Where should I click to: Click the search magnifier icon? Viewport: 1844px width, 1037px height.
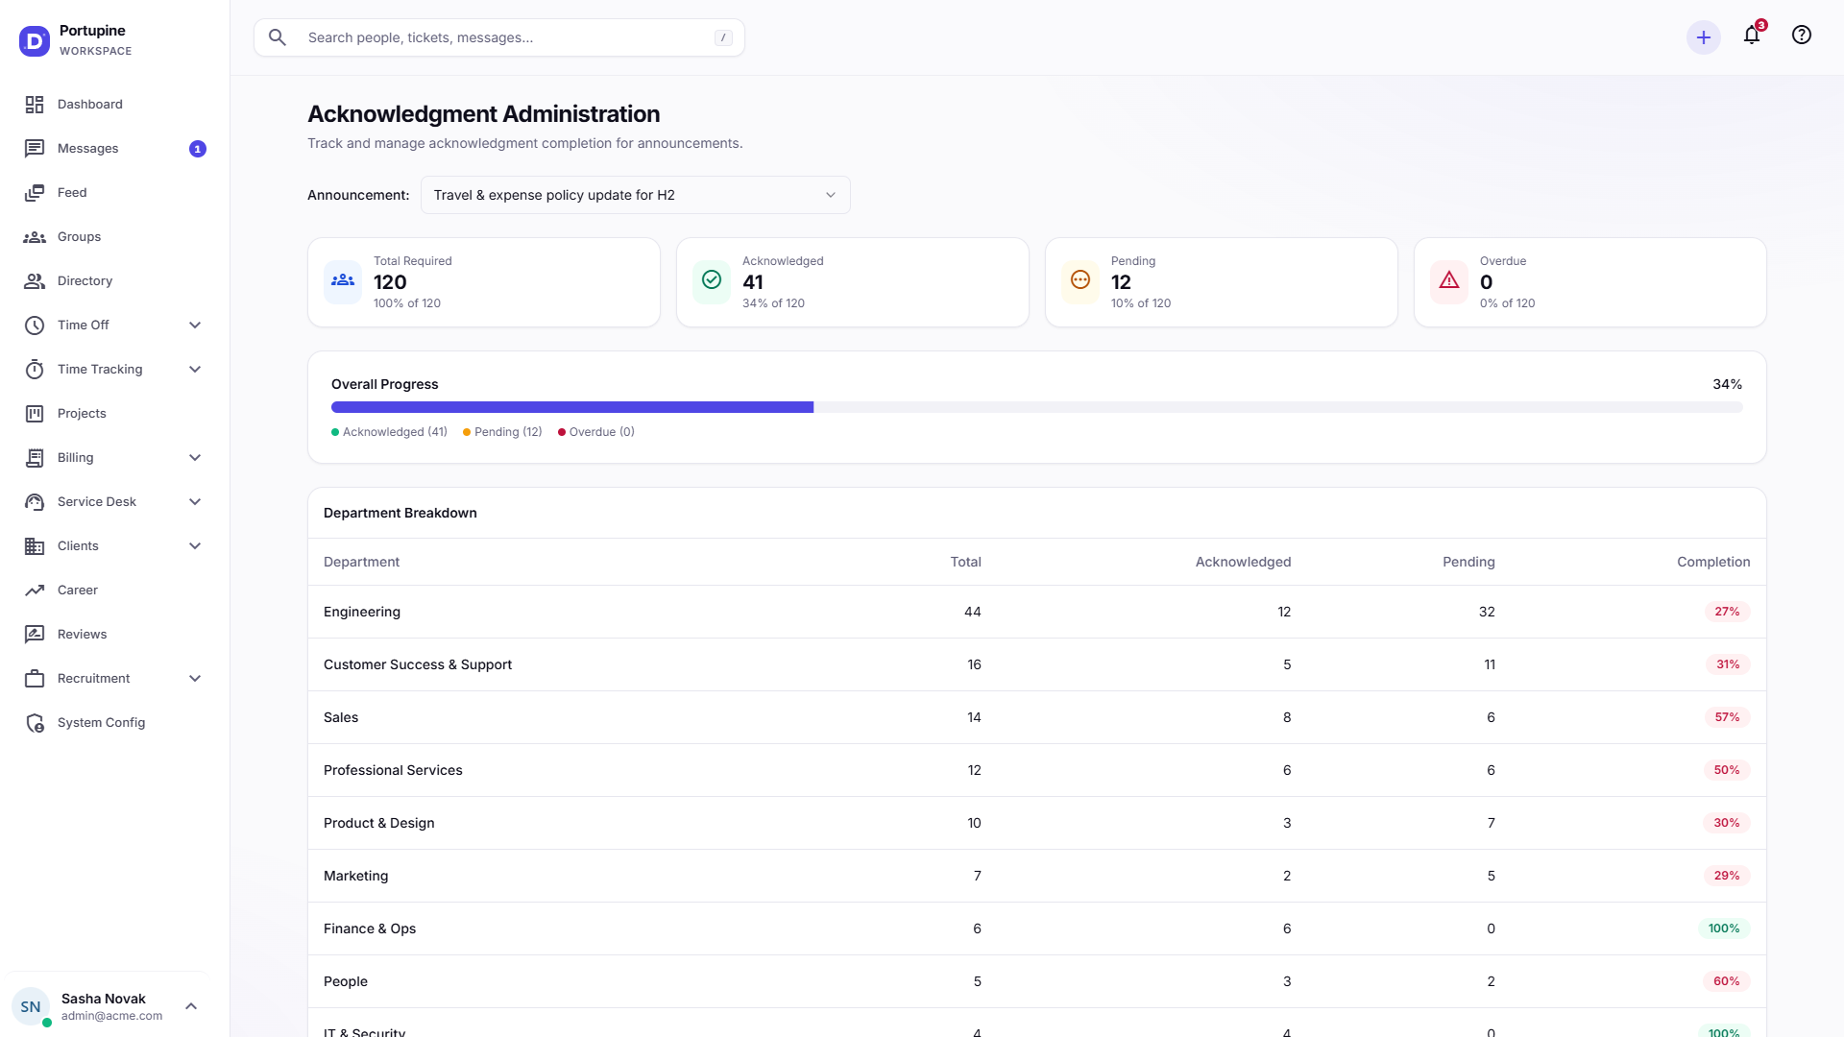pyautogui.click(x=278, y=37)
